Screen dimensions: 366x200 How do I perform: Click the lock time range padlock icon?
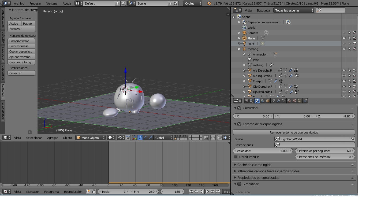click(94, 191)
